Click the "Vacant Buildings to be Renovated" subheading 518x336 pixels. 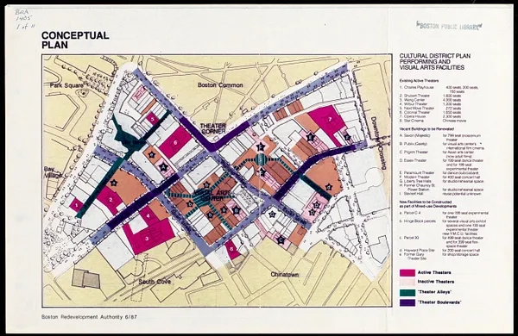426,129
